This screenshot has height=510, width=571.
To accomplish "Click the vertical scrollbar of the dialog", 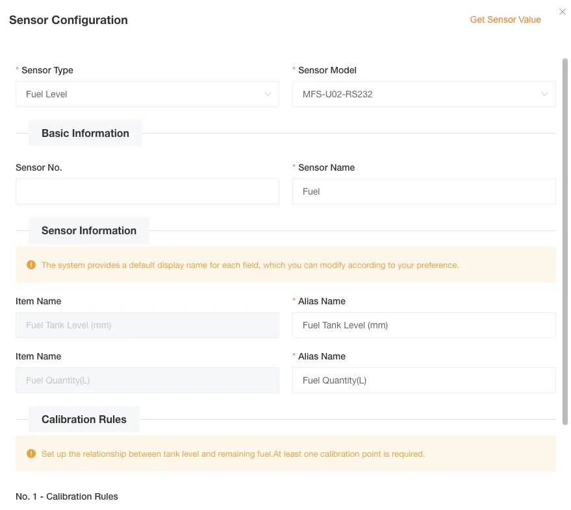I will [x=565, y=240].
